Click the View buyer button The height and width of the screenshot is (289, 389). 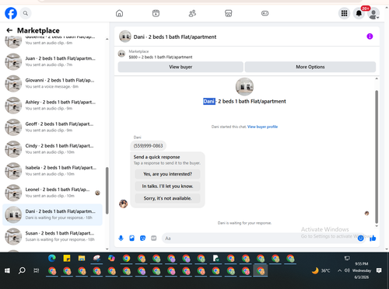point(180,67)
